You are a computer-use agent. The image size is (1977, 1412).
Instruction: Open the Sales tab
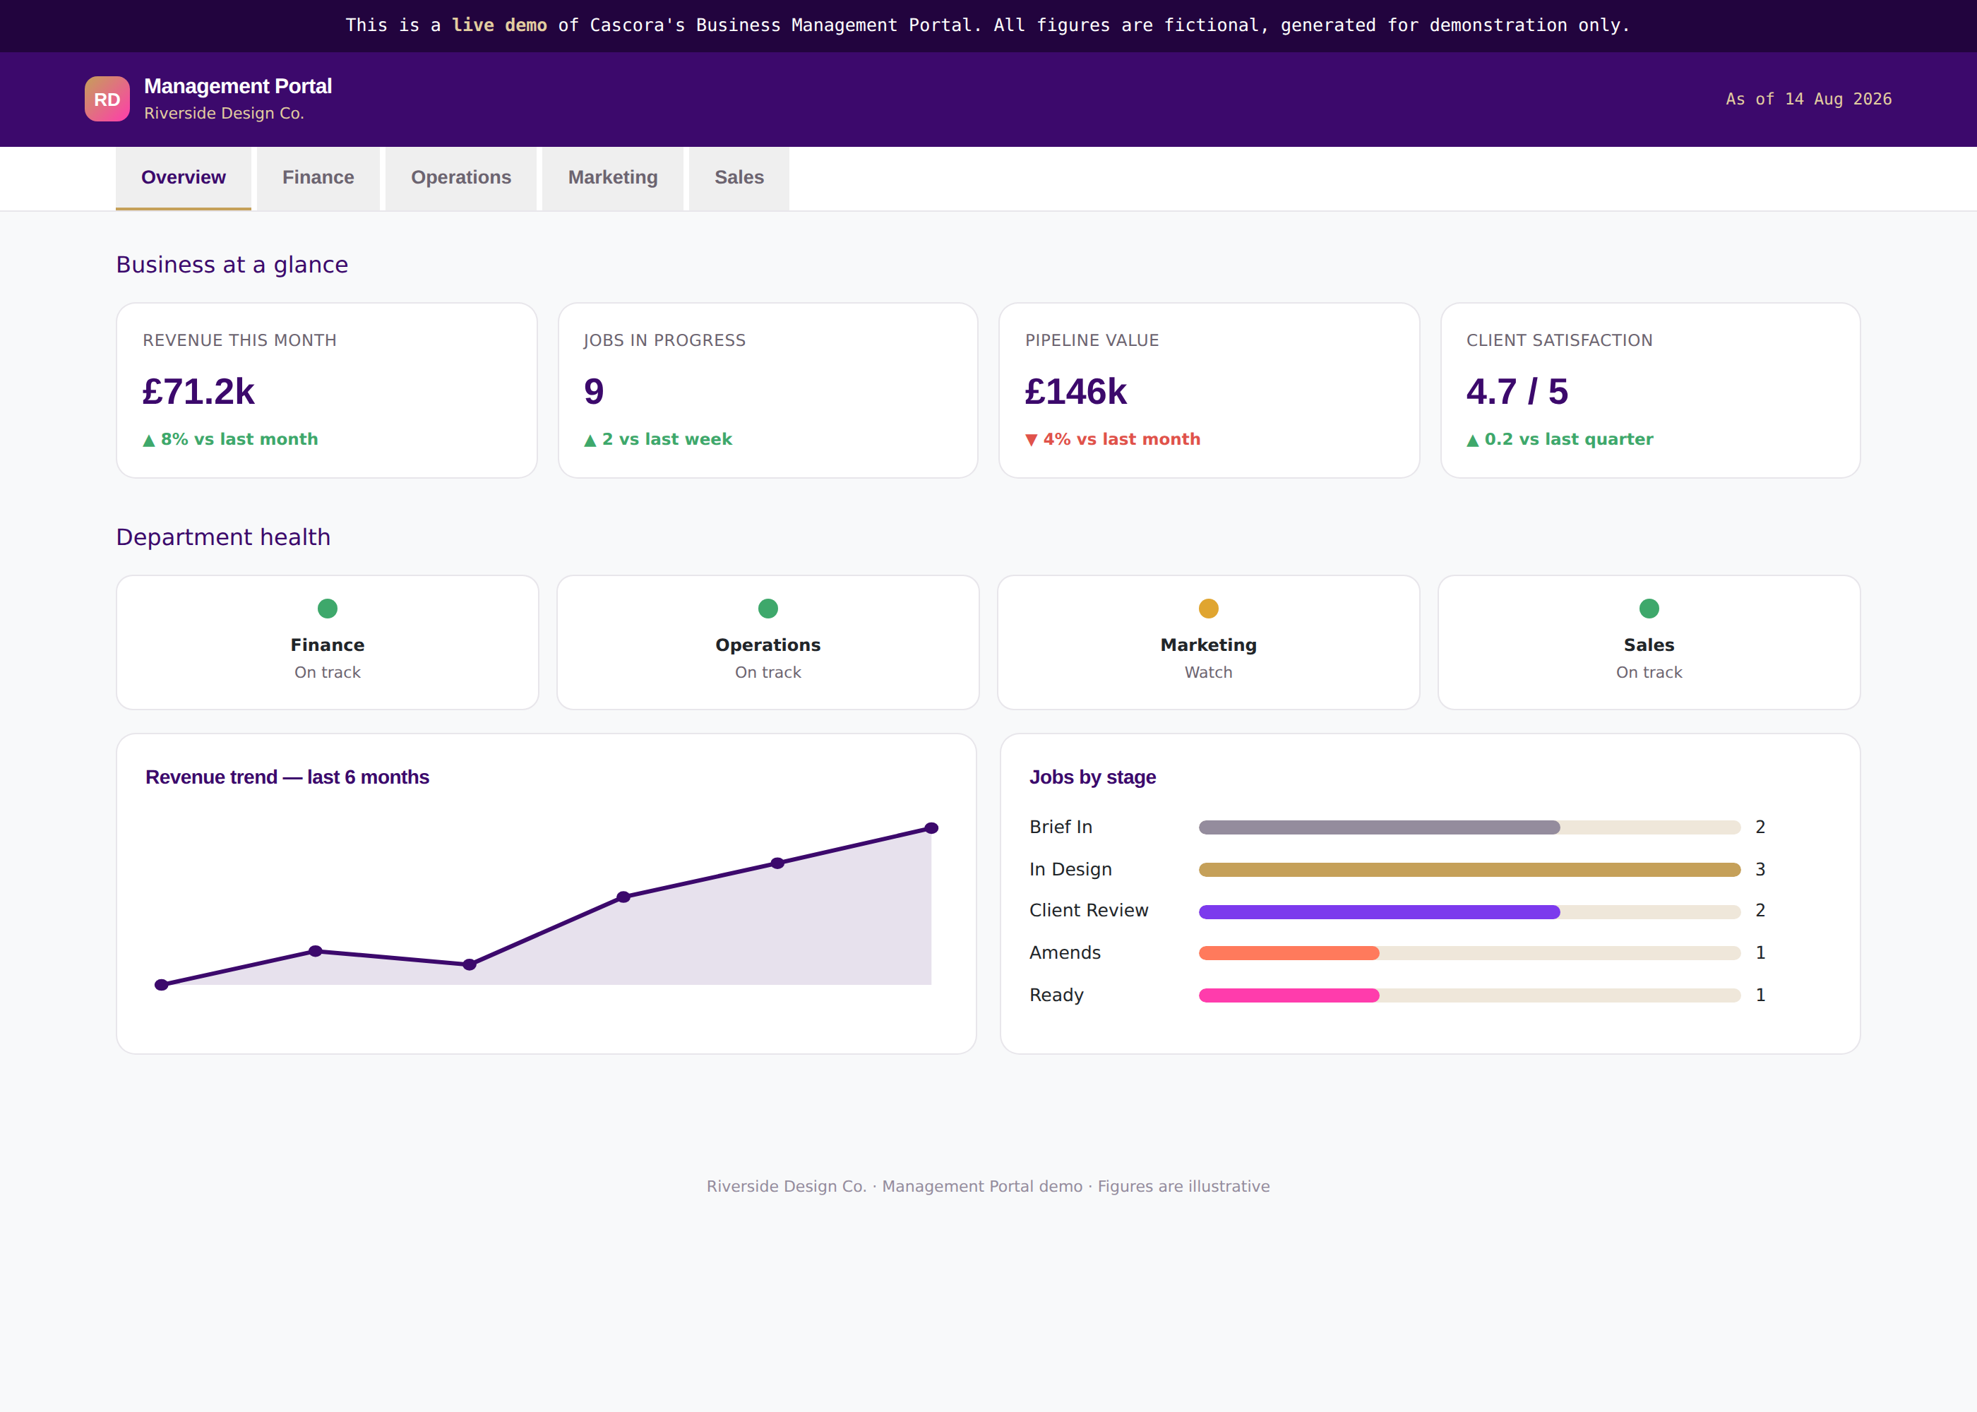(739, 178)
